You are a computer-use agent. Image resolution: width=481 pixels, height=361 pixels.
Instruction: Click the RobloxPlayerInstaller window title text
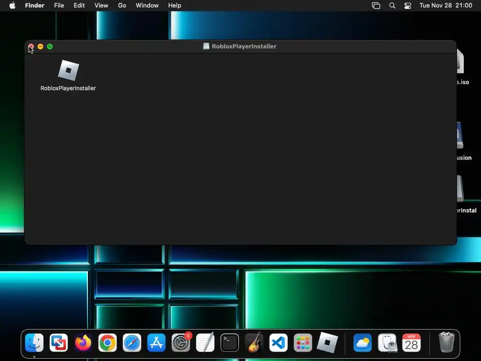click(x=244, y=47)
